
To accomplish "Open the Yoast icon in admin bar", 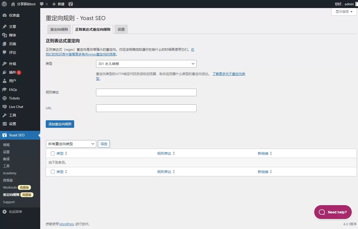I will pyautogui.click(x=71, y=4).
